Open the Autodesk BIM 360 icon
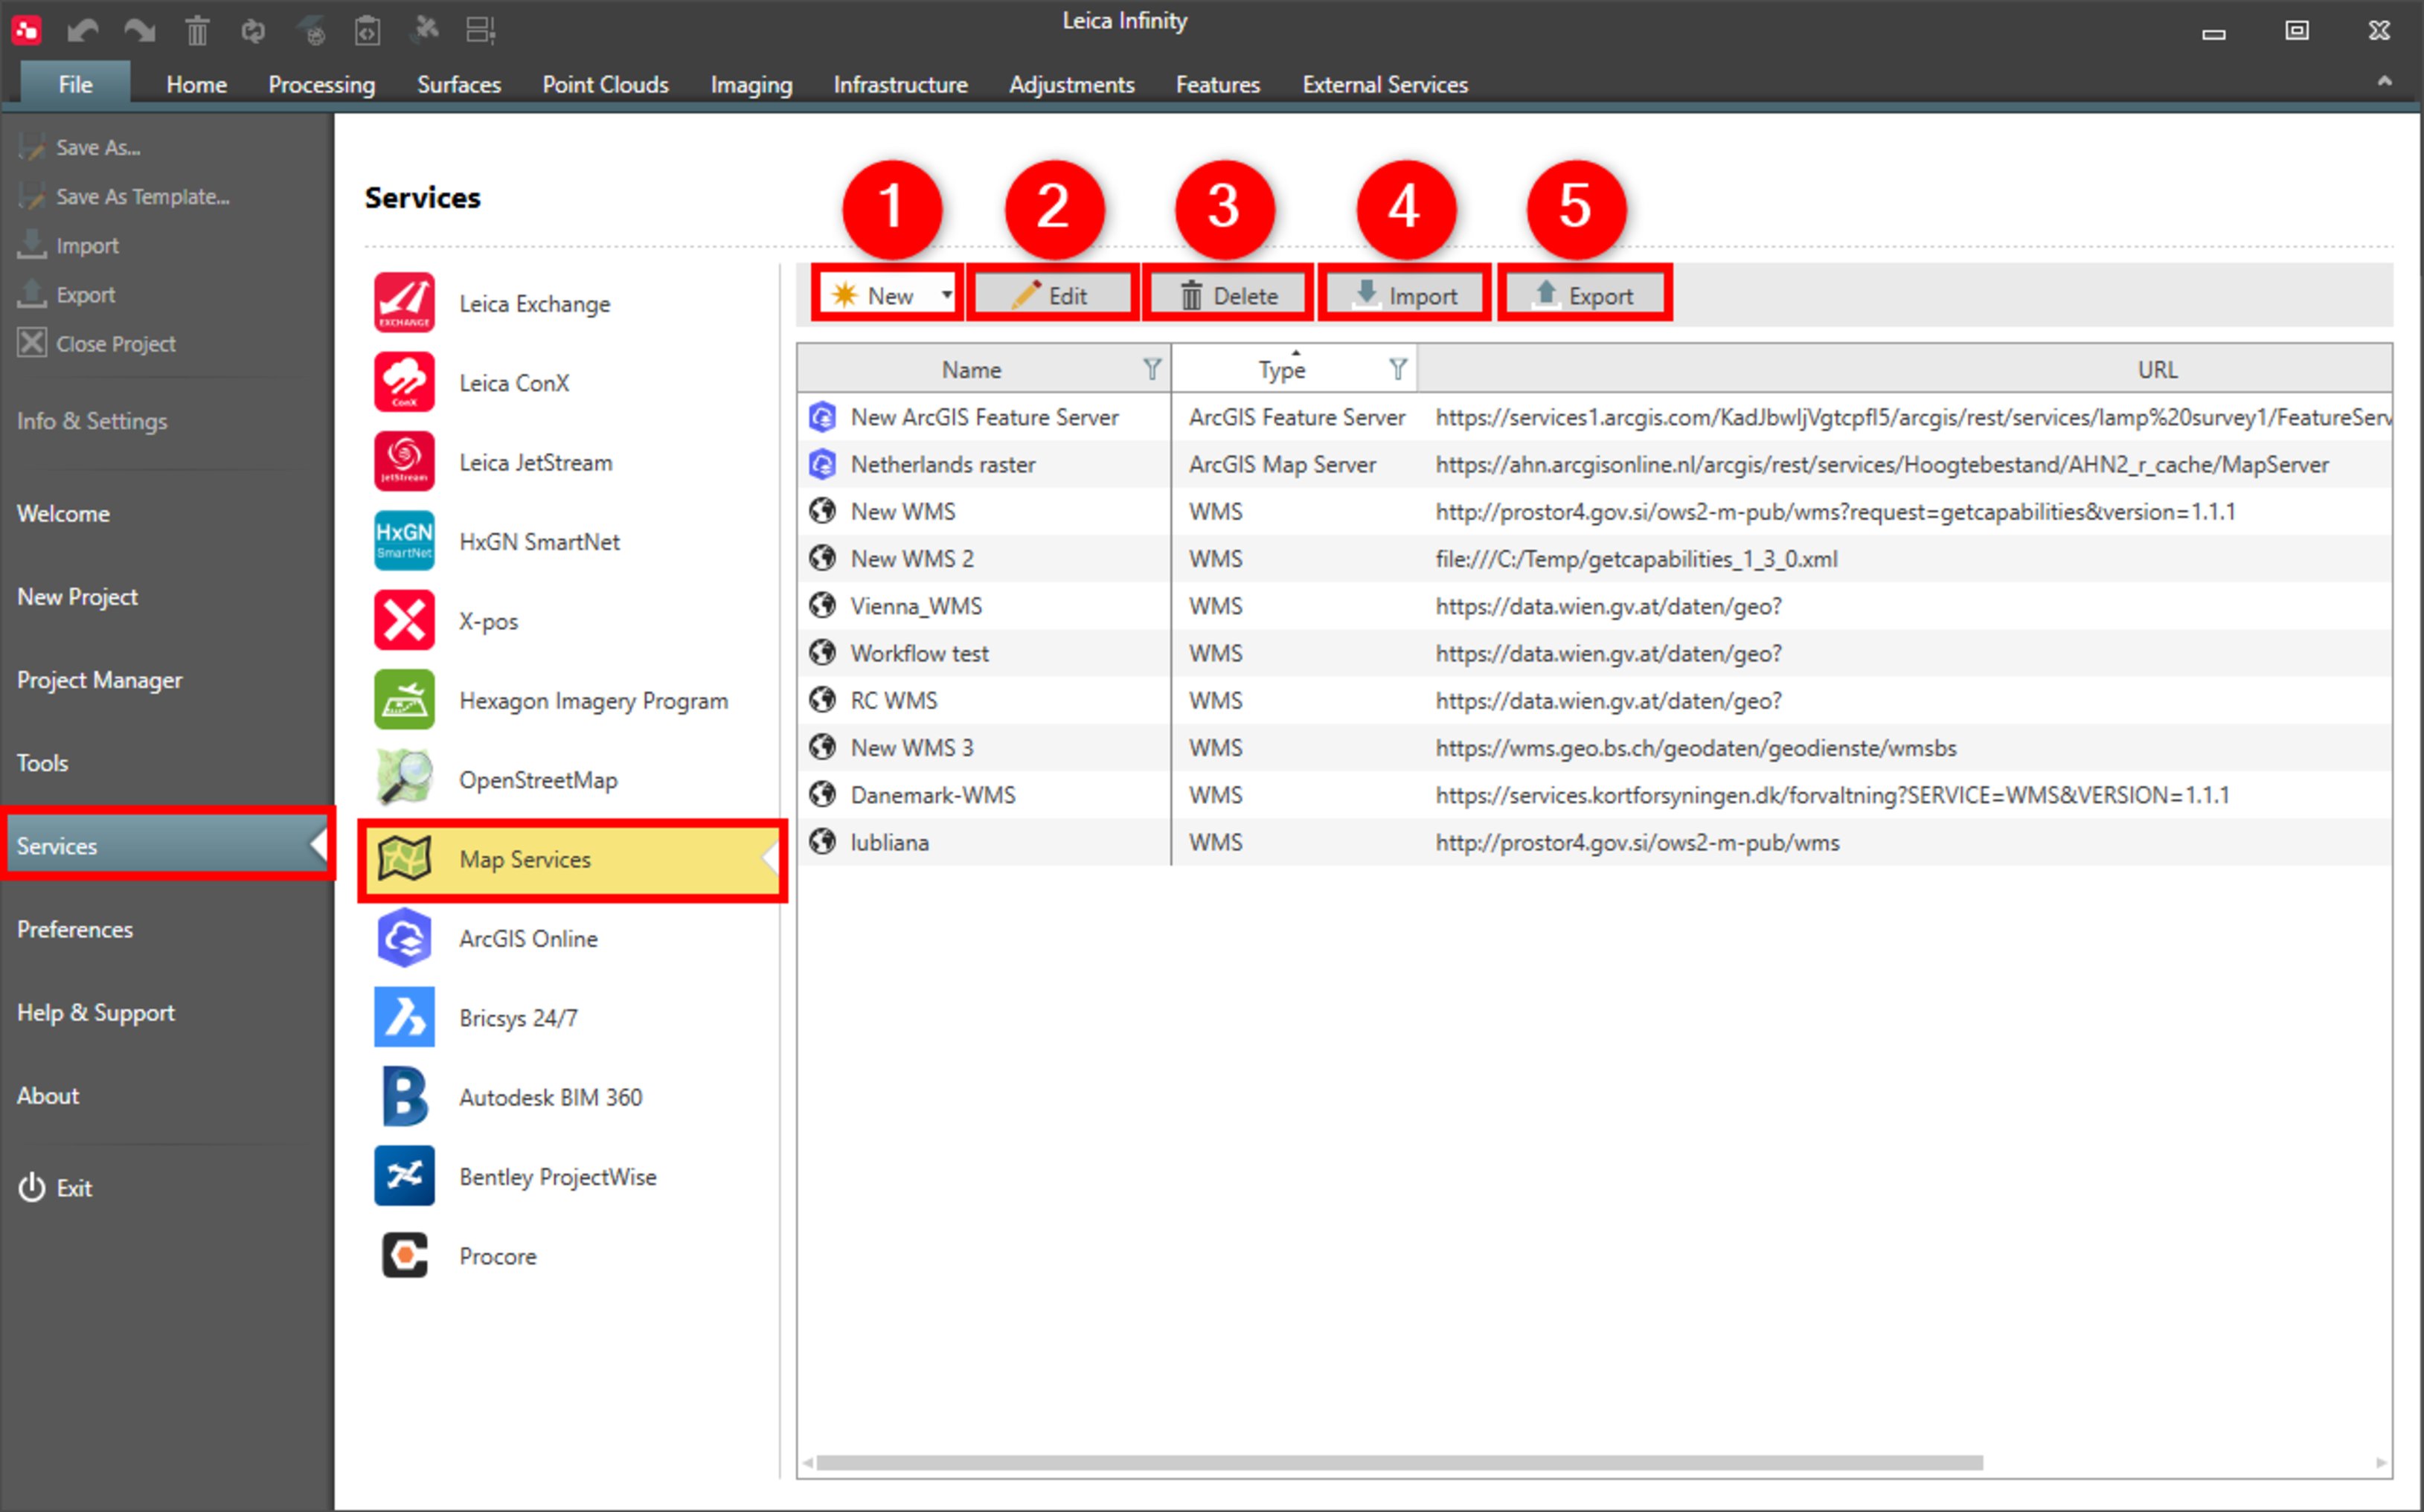 click(404, 1096)
